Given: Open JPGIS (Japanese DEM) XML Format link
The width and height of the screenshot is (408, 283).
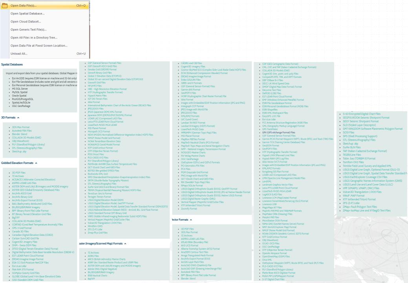Looking at the screenshot, I should (x=104, y=112).
